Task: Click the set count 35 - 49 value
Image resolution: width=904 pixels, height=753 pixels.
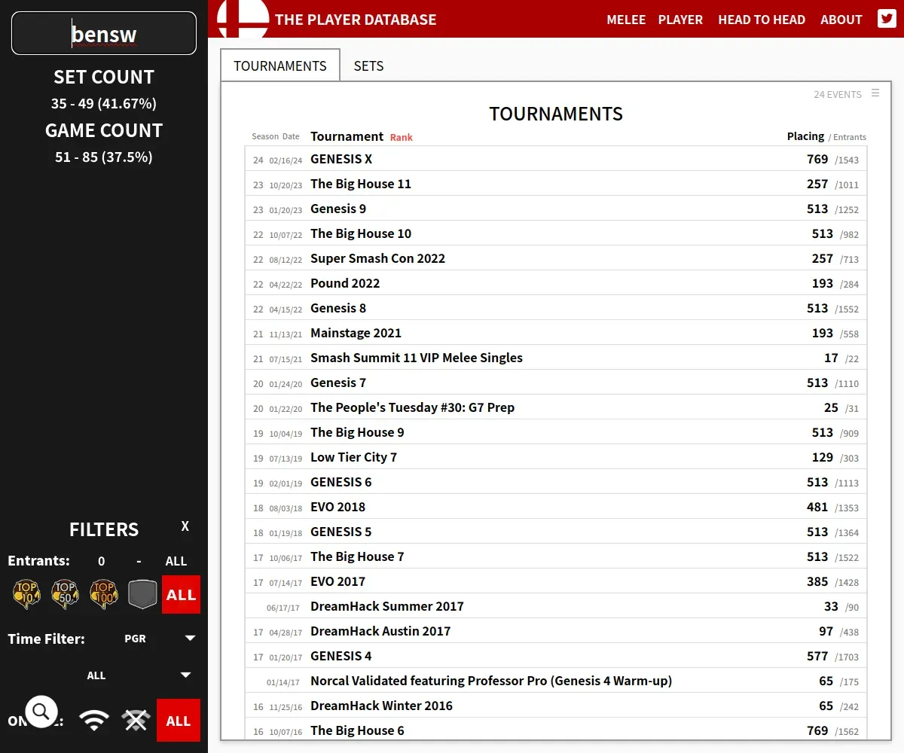Action: (x=104, y=103)
